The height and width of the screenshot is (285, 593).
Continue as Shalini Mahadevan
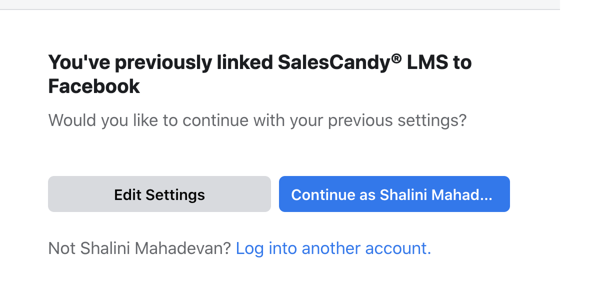(x=394, y=194)
